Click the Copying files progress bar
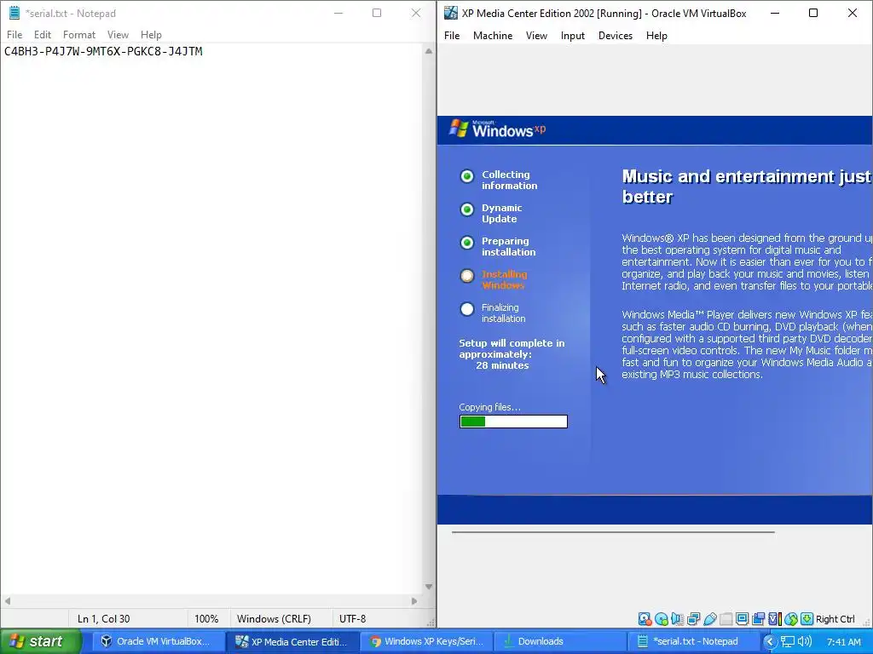 point(513,422)
